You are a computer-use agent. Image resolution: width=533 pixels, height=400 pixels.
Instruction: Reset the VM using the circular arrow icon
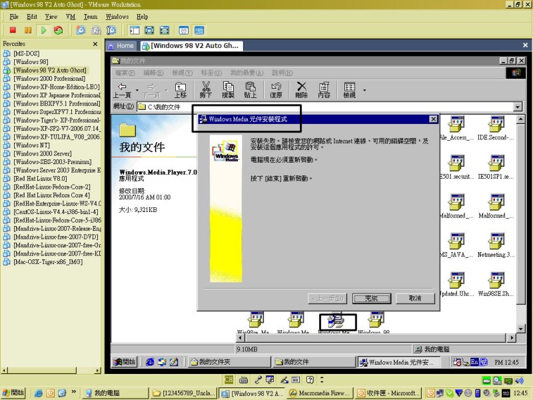59,30
